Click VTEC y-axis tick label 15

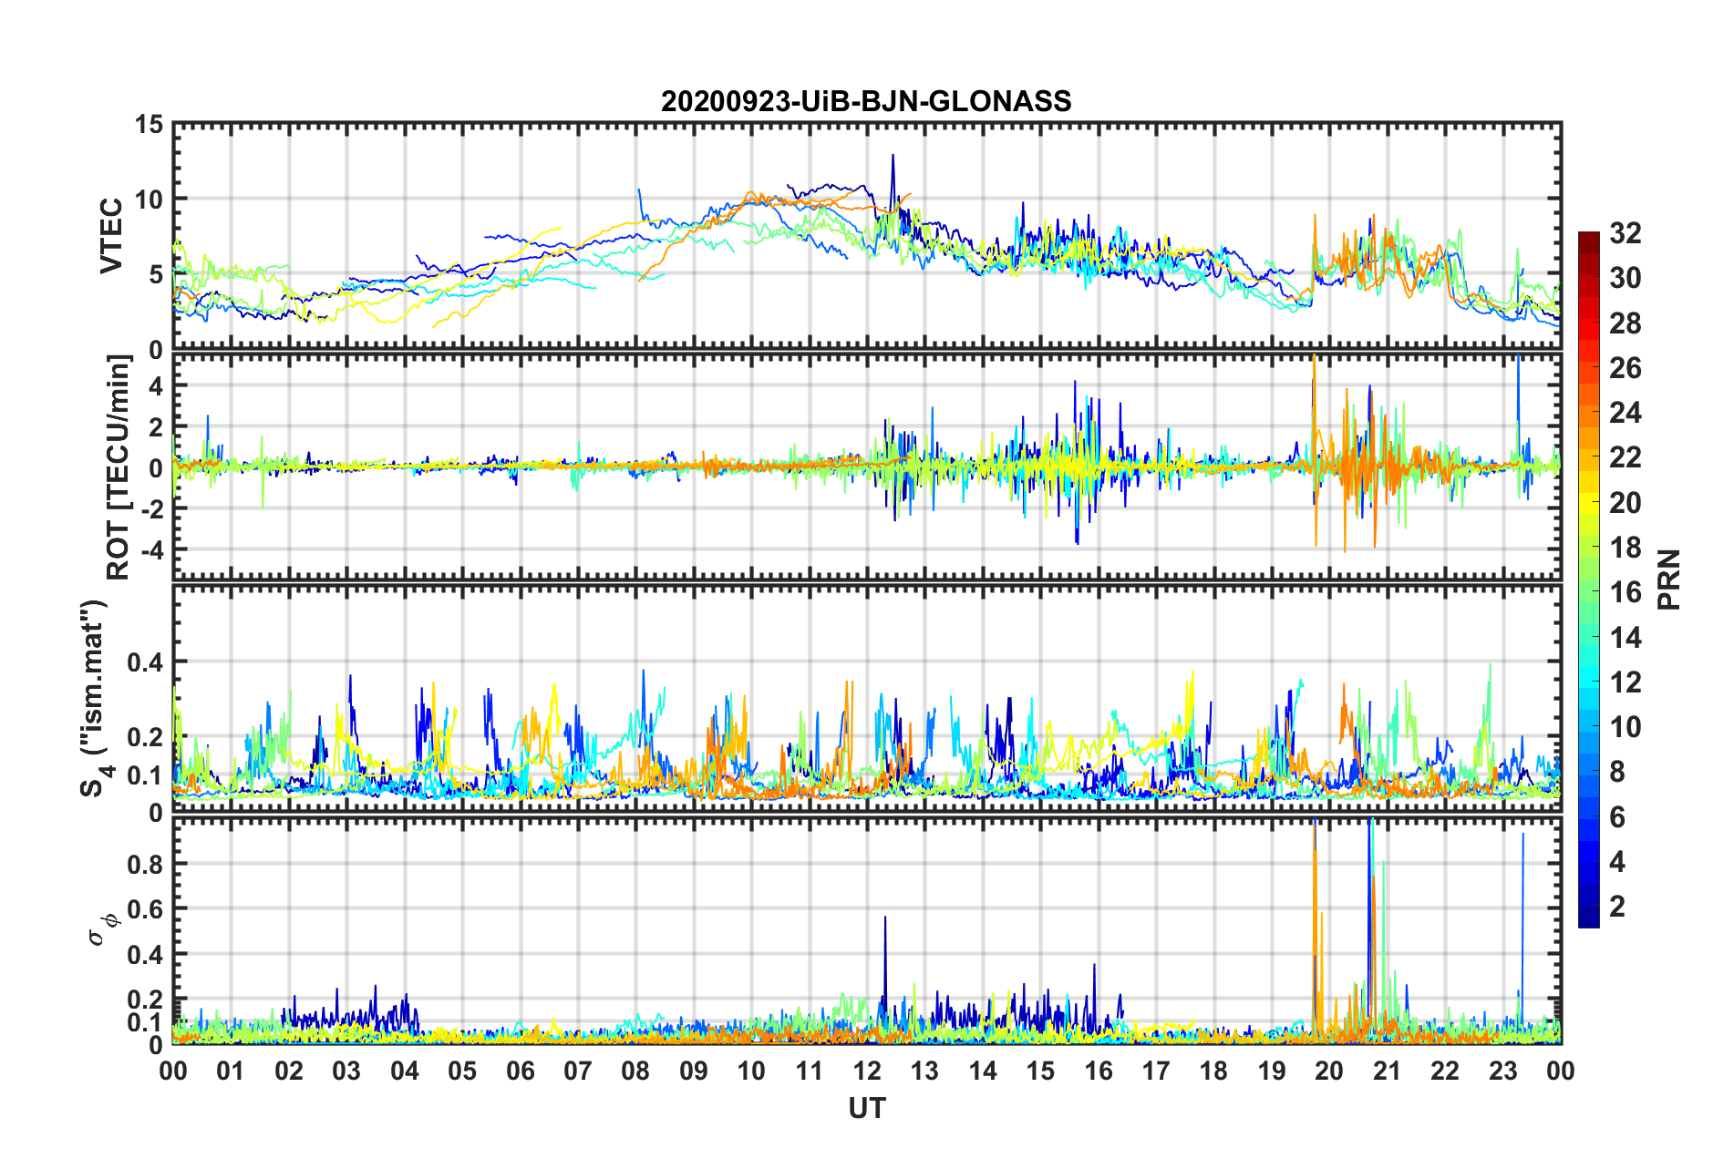tap(150, 124)
